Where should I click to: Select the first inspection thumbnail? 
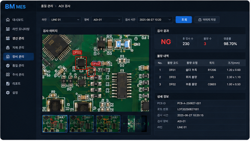coord(55,124)
